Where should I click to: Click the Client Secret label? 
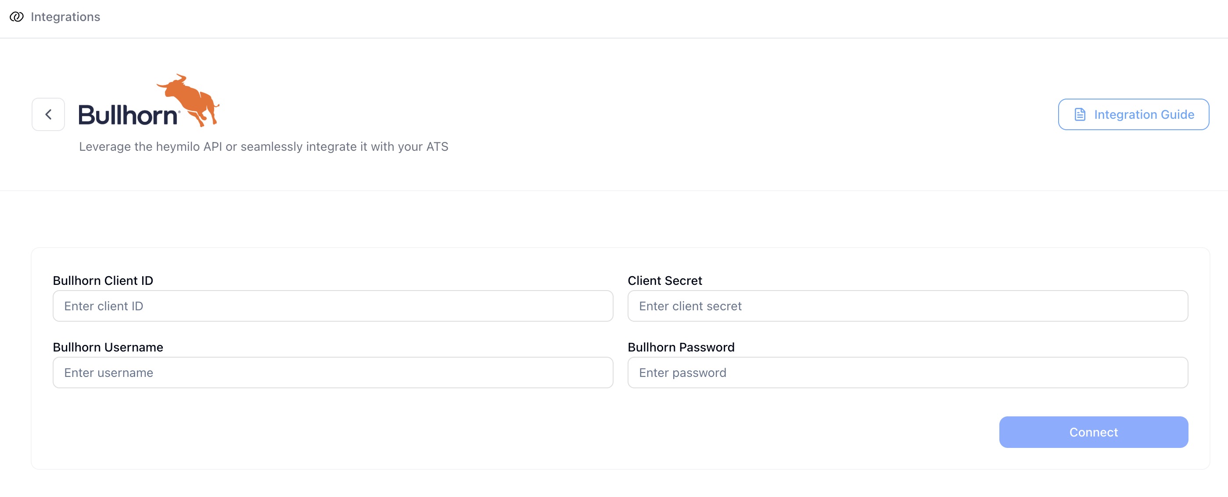(x=664, y=281)
